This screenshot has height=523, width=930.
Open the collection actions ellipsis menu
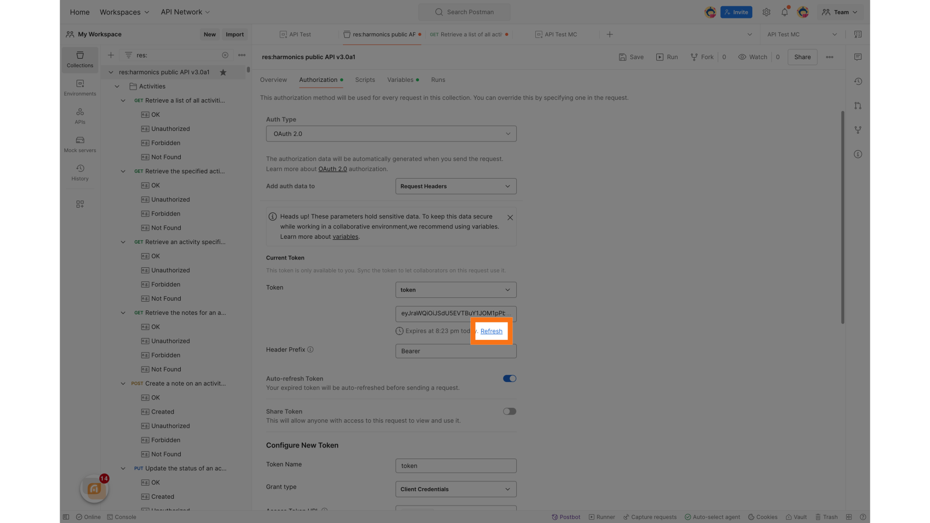pyautogui.click(x=830, y=57)
